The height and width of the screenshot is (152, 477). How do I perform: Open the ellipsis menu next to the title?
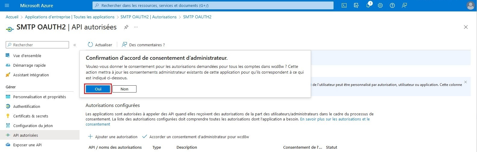pyautogui.click(x=136, y=27)
